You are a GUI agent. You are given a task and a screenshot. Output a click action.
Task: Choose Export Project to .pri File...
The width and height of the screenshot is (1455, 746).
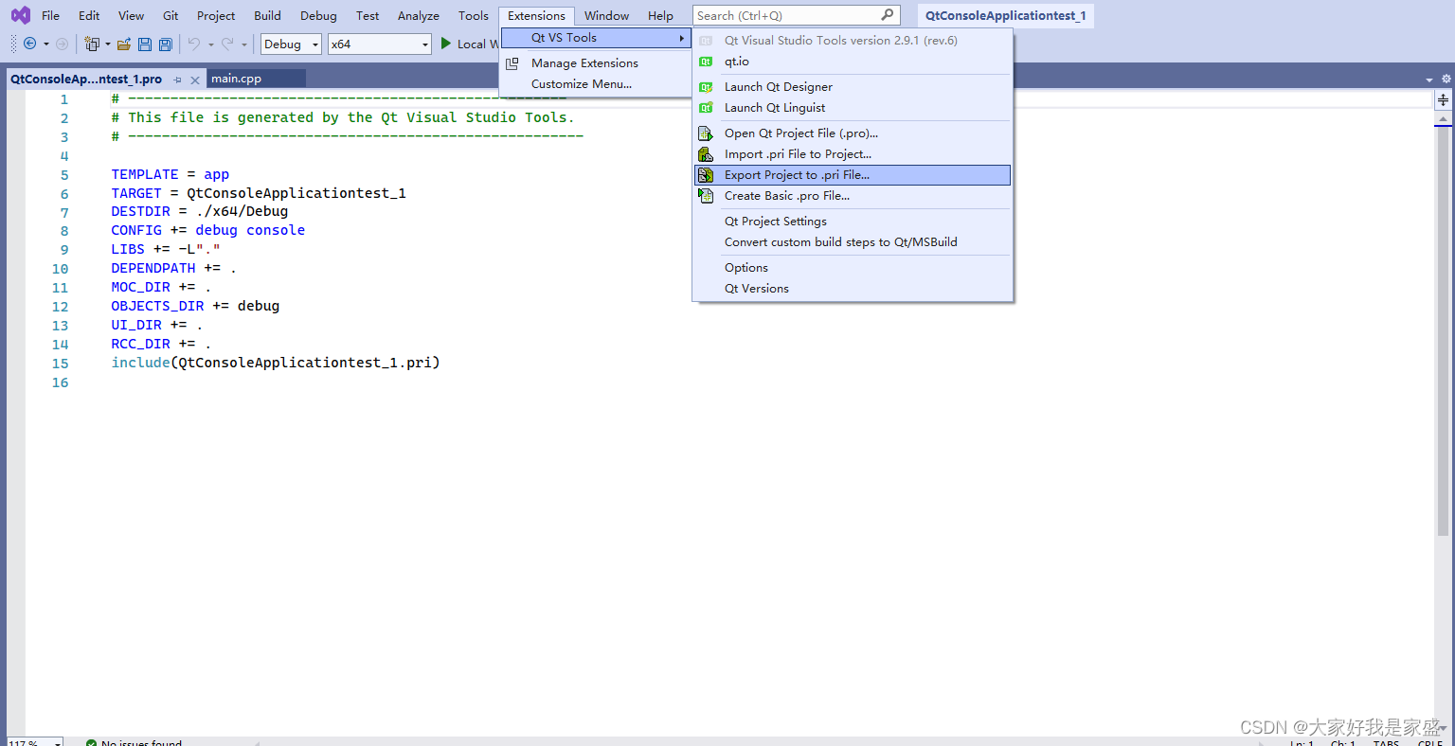click(853, 175)
